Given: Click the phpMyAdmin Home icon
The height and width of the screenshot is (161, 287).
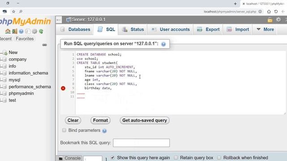Looking at the screenshot, I should [x=8, y=31].
